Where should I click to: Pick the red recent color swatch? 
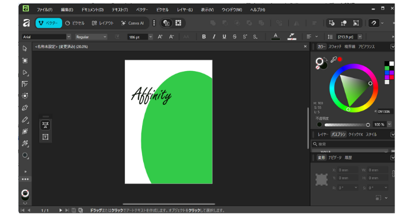click(x=392, y=77)
